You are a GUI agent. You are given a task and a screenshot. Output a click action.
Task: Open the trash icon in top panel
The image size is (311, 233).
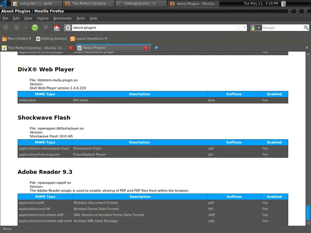tap(284, 3)
